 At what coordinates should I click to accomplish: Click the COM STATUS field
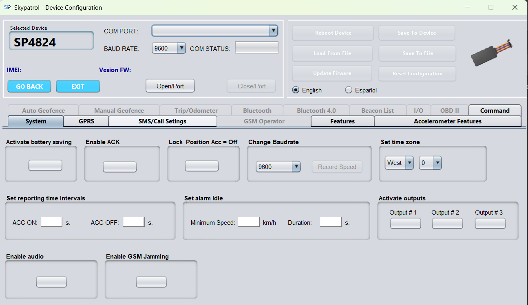pyautogui.click(x=257, y=48)
